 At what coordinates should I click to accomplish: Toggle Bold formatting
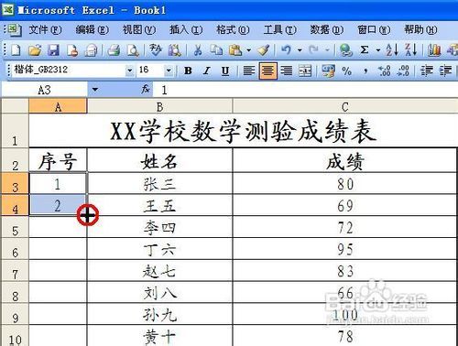point(188,70)
